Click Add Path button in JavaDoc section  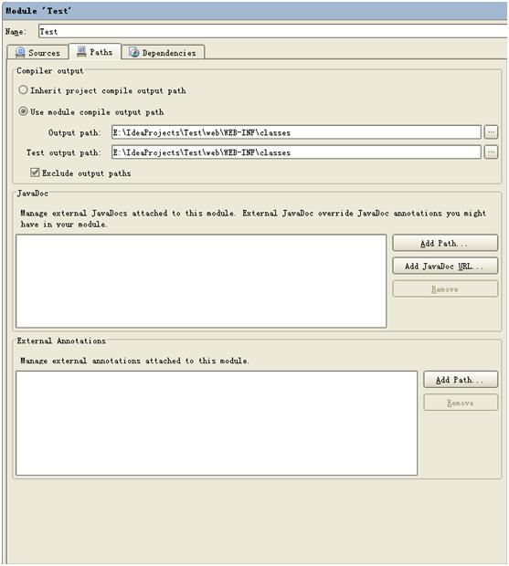pyautogui.click(x=445, y=244)
